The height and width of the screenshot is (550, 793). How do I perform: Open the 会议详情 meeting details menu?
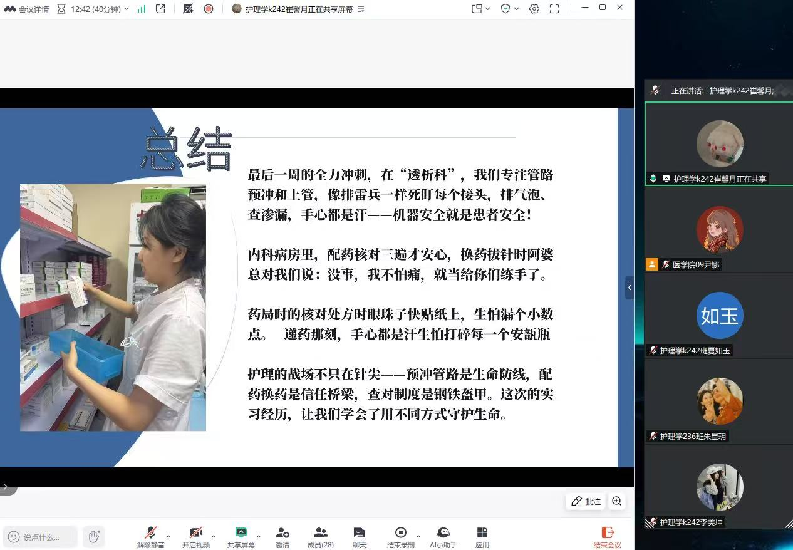(x=26, y=9)
